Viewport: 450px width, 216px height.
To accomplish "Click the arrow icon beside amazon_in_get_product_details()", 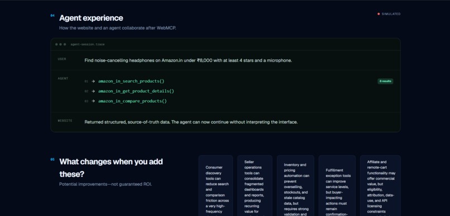I will pyautogui.click(x=93, y=91).
